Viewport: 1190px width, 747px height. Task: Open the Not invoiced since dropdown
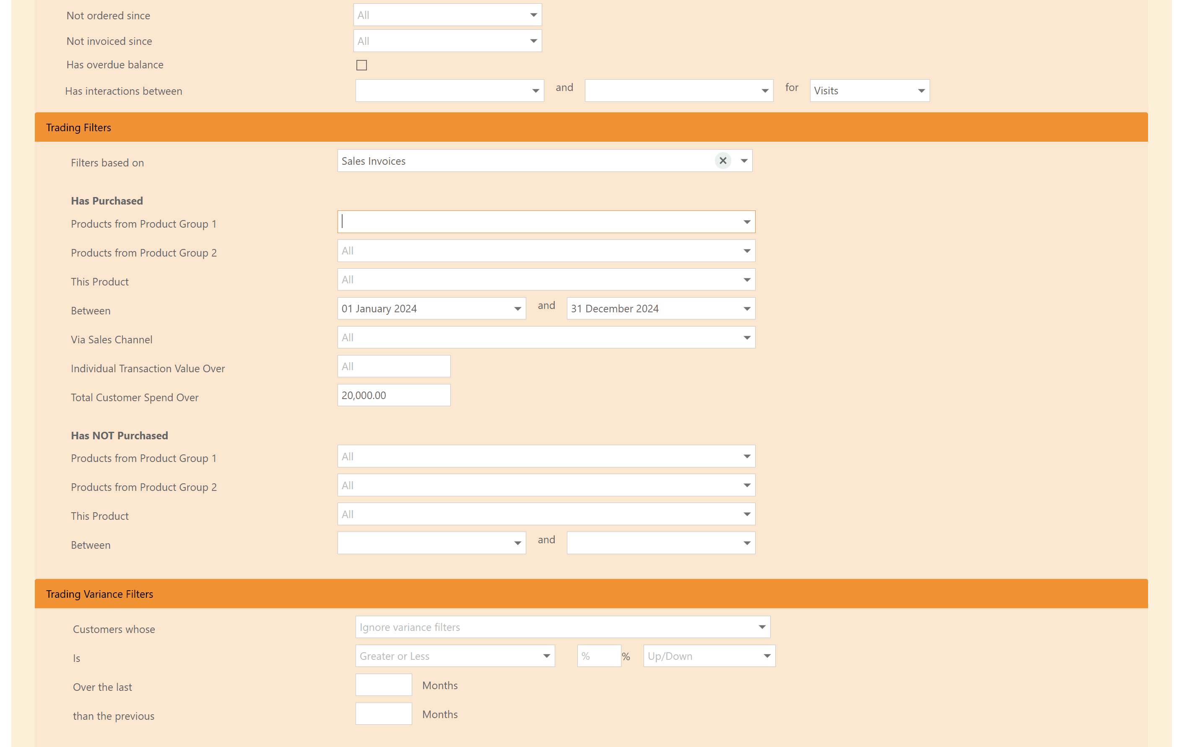pos(447,41)
